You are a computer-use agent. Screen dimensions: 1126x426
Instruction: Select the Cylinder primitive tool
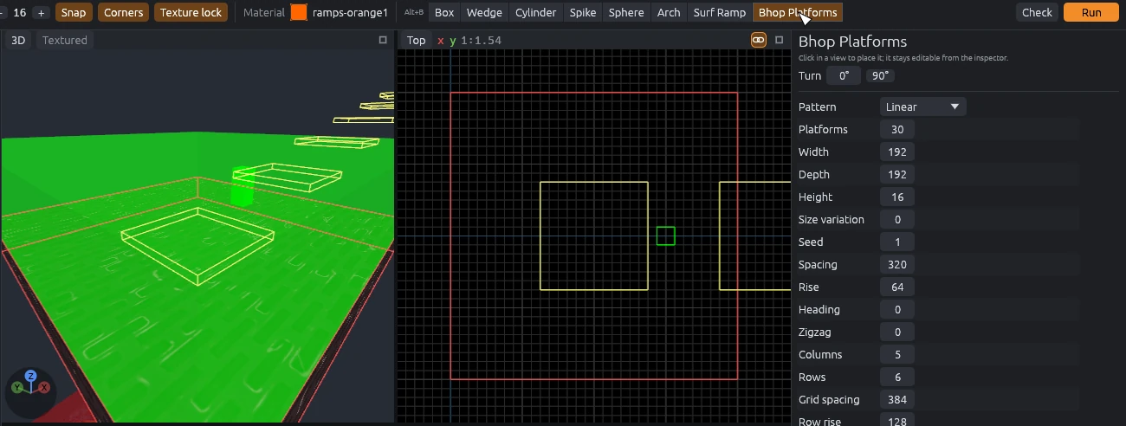[535, 12]
